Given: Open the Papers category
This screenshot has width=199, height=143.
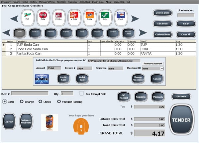Looking at the screenshot, I should coord(66,33).
